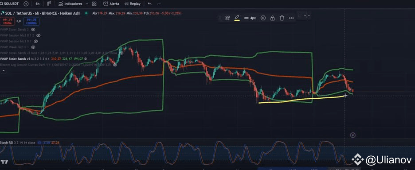Viewport: 415px width, 170px height.
Task: Collapse the indicator legend chevron
Action: click(x=4, y=71)
